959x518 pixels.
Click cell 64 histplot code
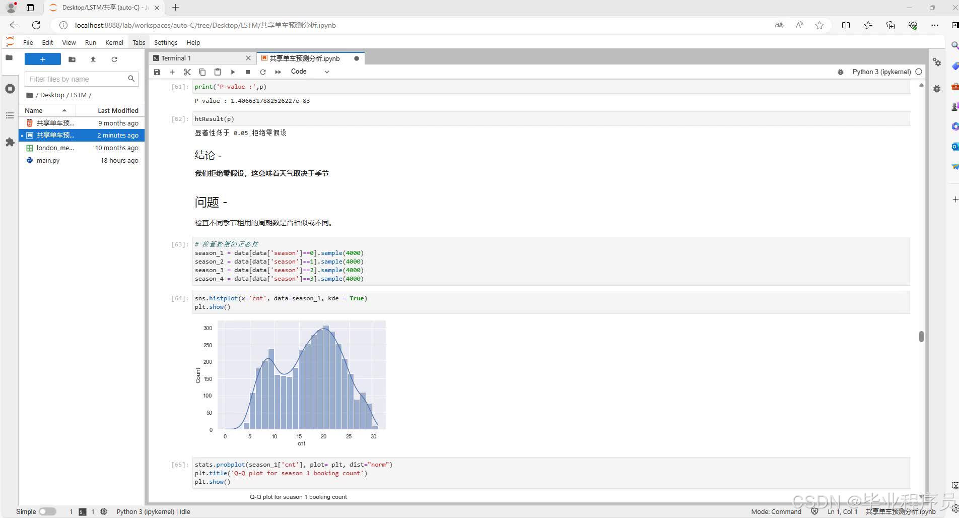pos(551,302)
